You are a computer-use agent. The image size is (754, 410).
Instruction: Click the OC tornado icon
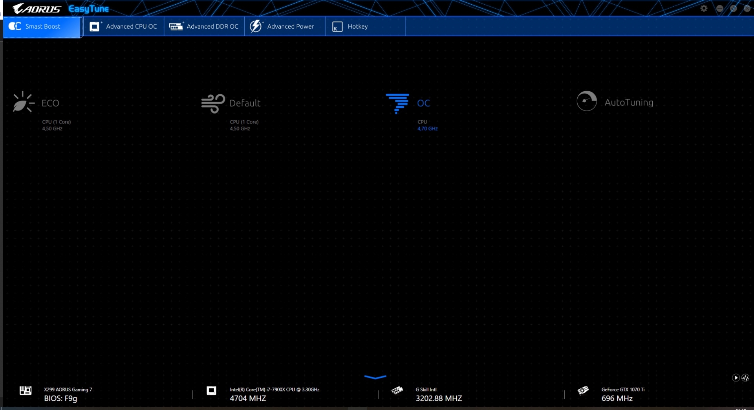pos(397,103)
